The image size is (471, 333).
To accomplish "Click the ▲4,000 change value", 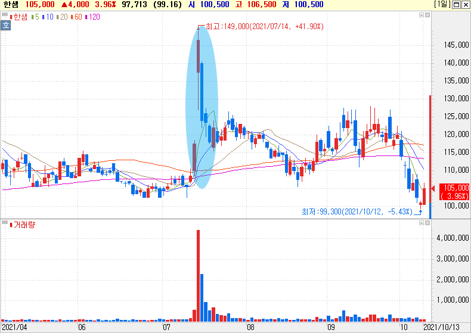I will (75, 5).
